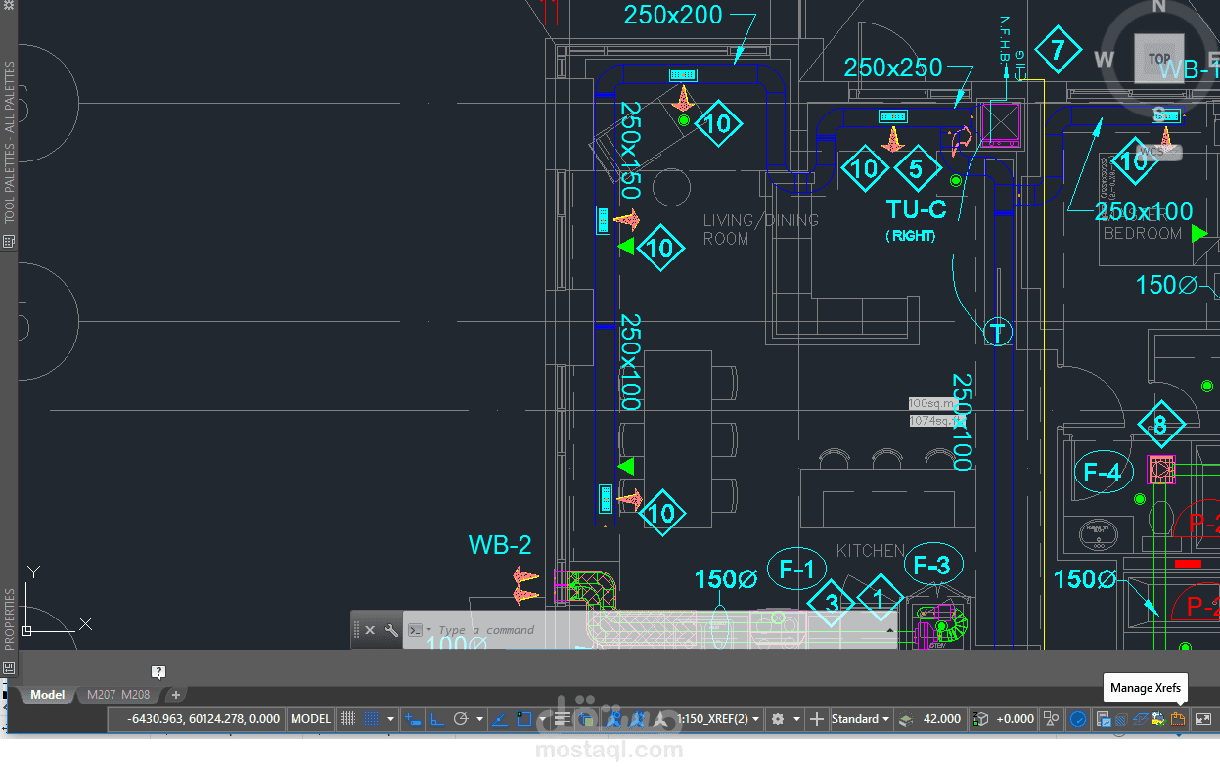Open Standard detail level dropdown
This screenshot has height=778, width=1220.
(x=861, y=719)
